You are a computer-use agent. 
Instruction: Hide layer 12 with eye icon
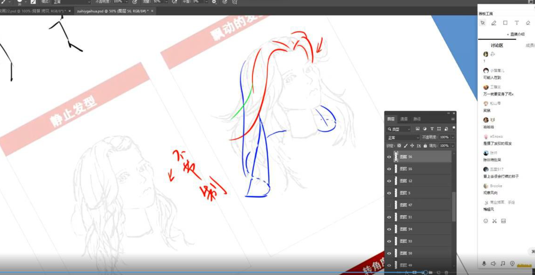[389, 181]
